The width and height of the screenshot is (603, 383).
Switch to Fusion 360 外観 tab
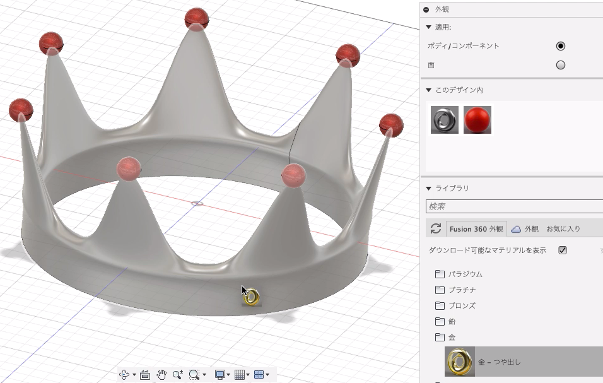point(476,229)
